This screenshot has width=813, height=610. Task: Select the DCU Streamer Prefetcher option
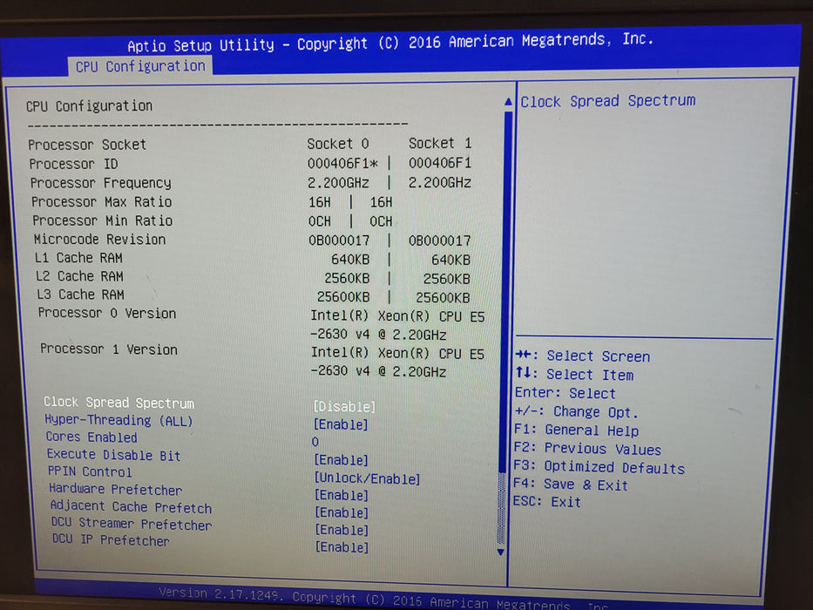coord(132,524)
